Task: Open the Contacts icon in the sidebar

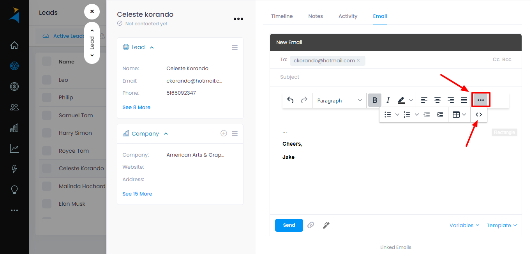Action: (x=14, y=107)
